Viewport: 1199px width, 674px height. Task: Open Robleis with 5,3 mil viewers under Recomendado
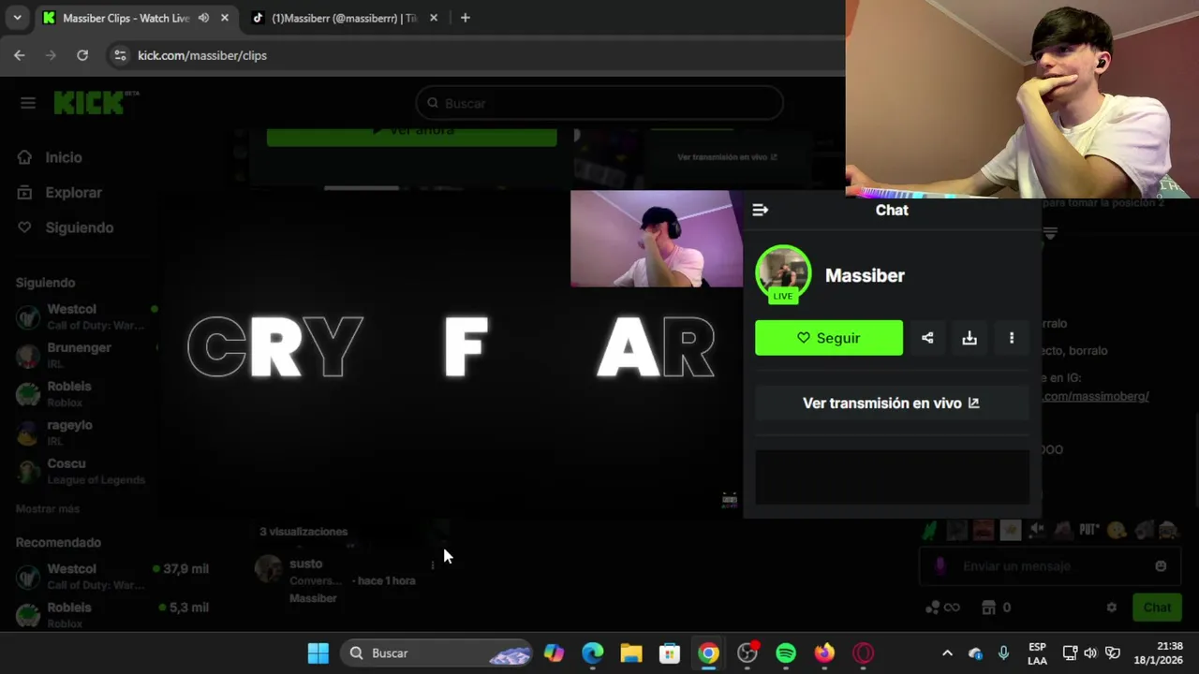(x=112, y=614)
